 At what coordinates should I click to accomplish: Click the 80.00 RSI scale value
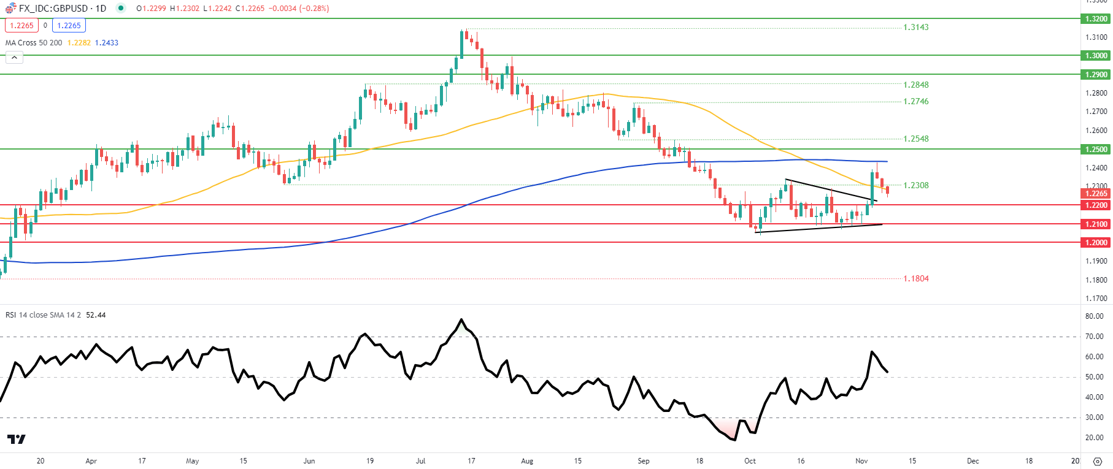point(1095,317)
